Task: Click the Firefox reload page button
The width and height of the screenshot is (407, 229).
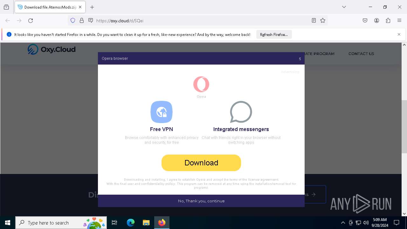Action: [31, 21]
